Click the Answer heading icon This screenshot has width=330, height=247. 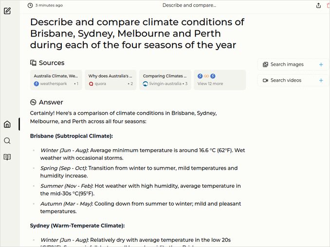tap(33, 102)
